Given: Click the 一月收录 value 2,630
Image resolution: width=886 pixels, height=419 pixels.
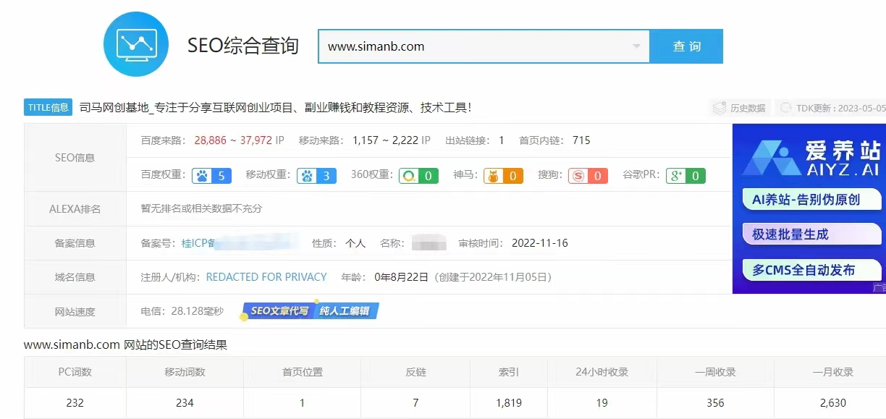Looking at the screenshot, I should 829,402.
